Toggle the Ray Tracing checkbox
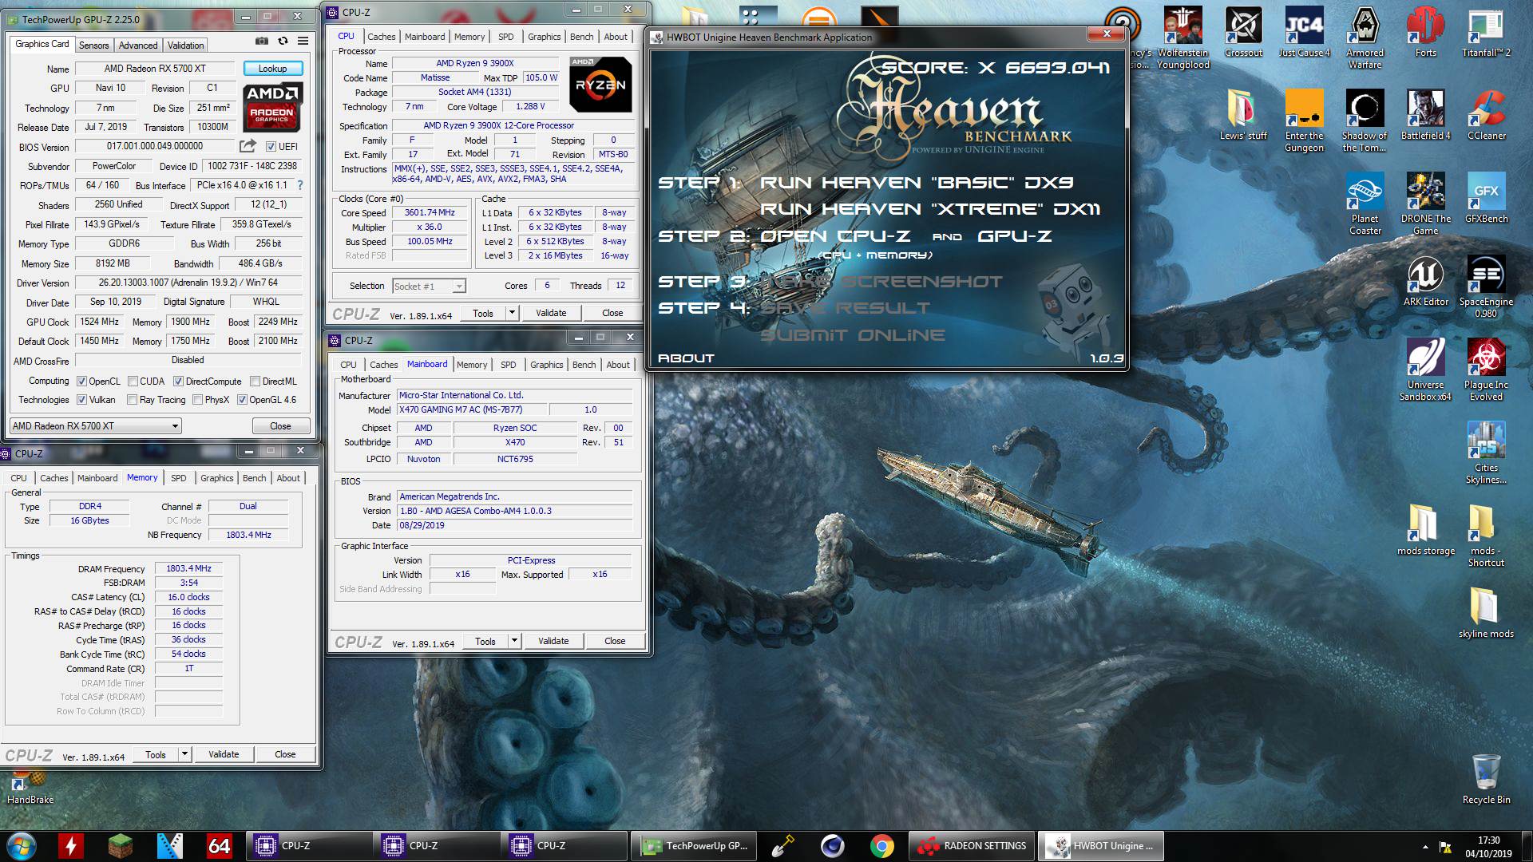The height and width of the screenshot is (862, 1533). tap(132, 400)
